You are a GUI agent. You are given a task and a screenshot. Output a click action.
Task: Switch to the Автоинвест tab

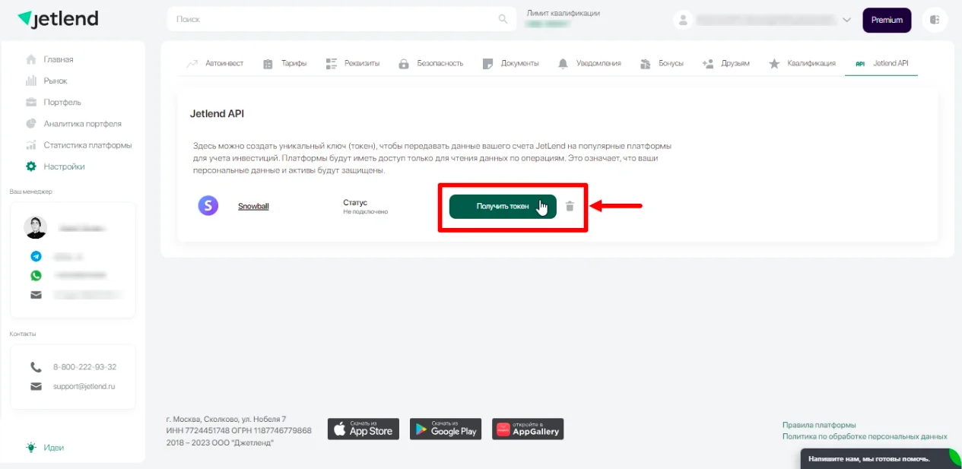[215, 63]
